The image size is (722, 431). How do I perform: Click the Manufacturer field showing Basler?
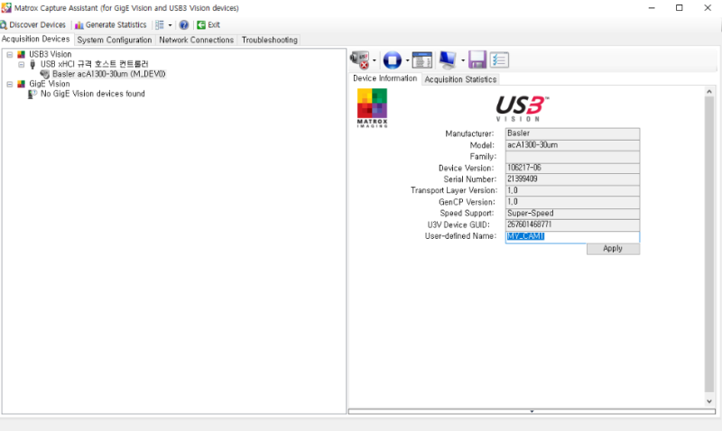coord(572,133)
